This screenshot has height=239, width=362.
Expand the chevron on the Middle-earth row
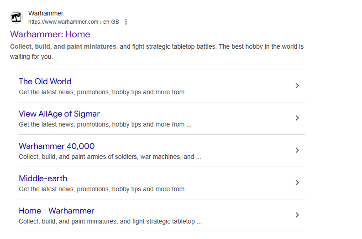click(x=297, y=183)
